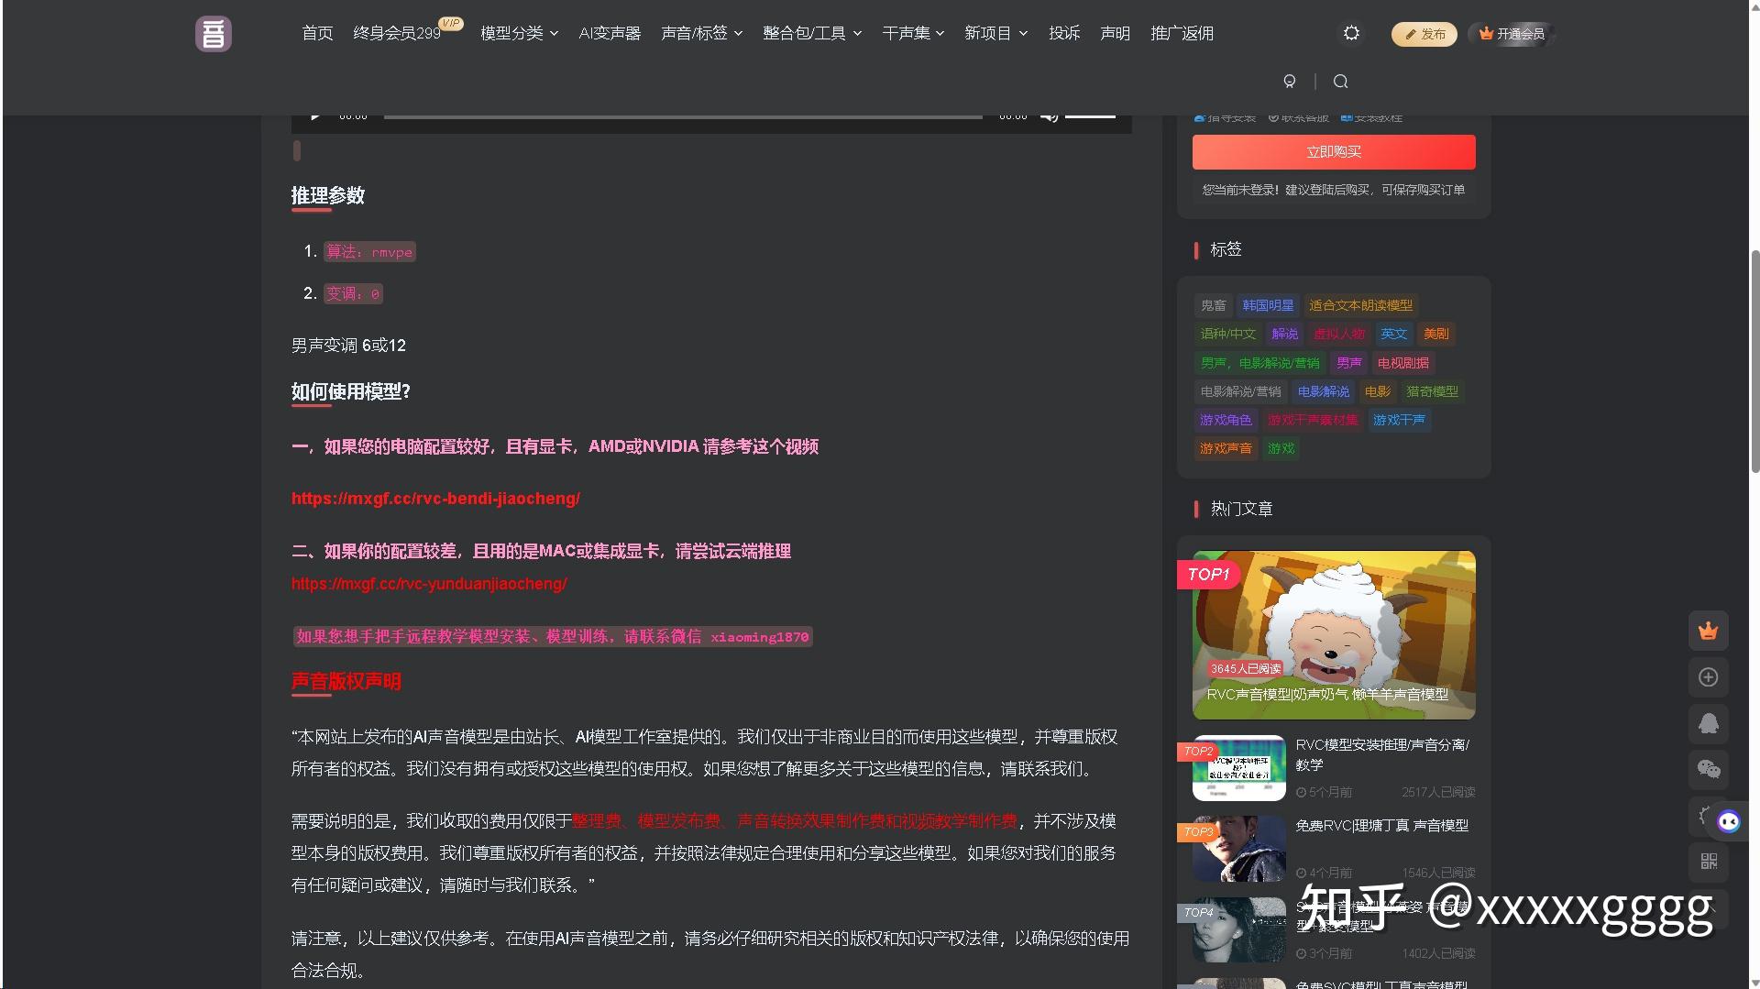Click the WeChat icon on the right sidebar
Viewport: 1760px width, 989px height.
[1708, 770]
